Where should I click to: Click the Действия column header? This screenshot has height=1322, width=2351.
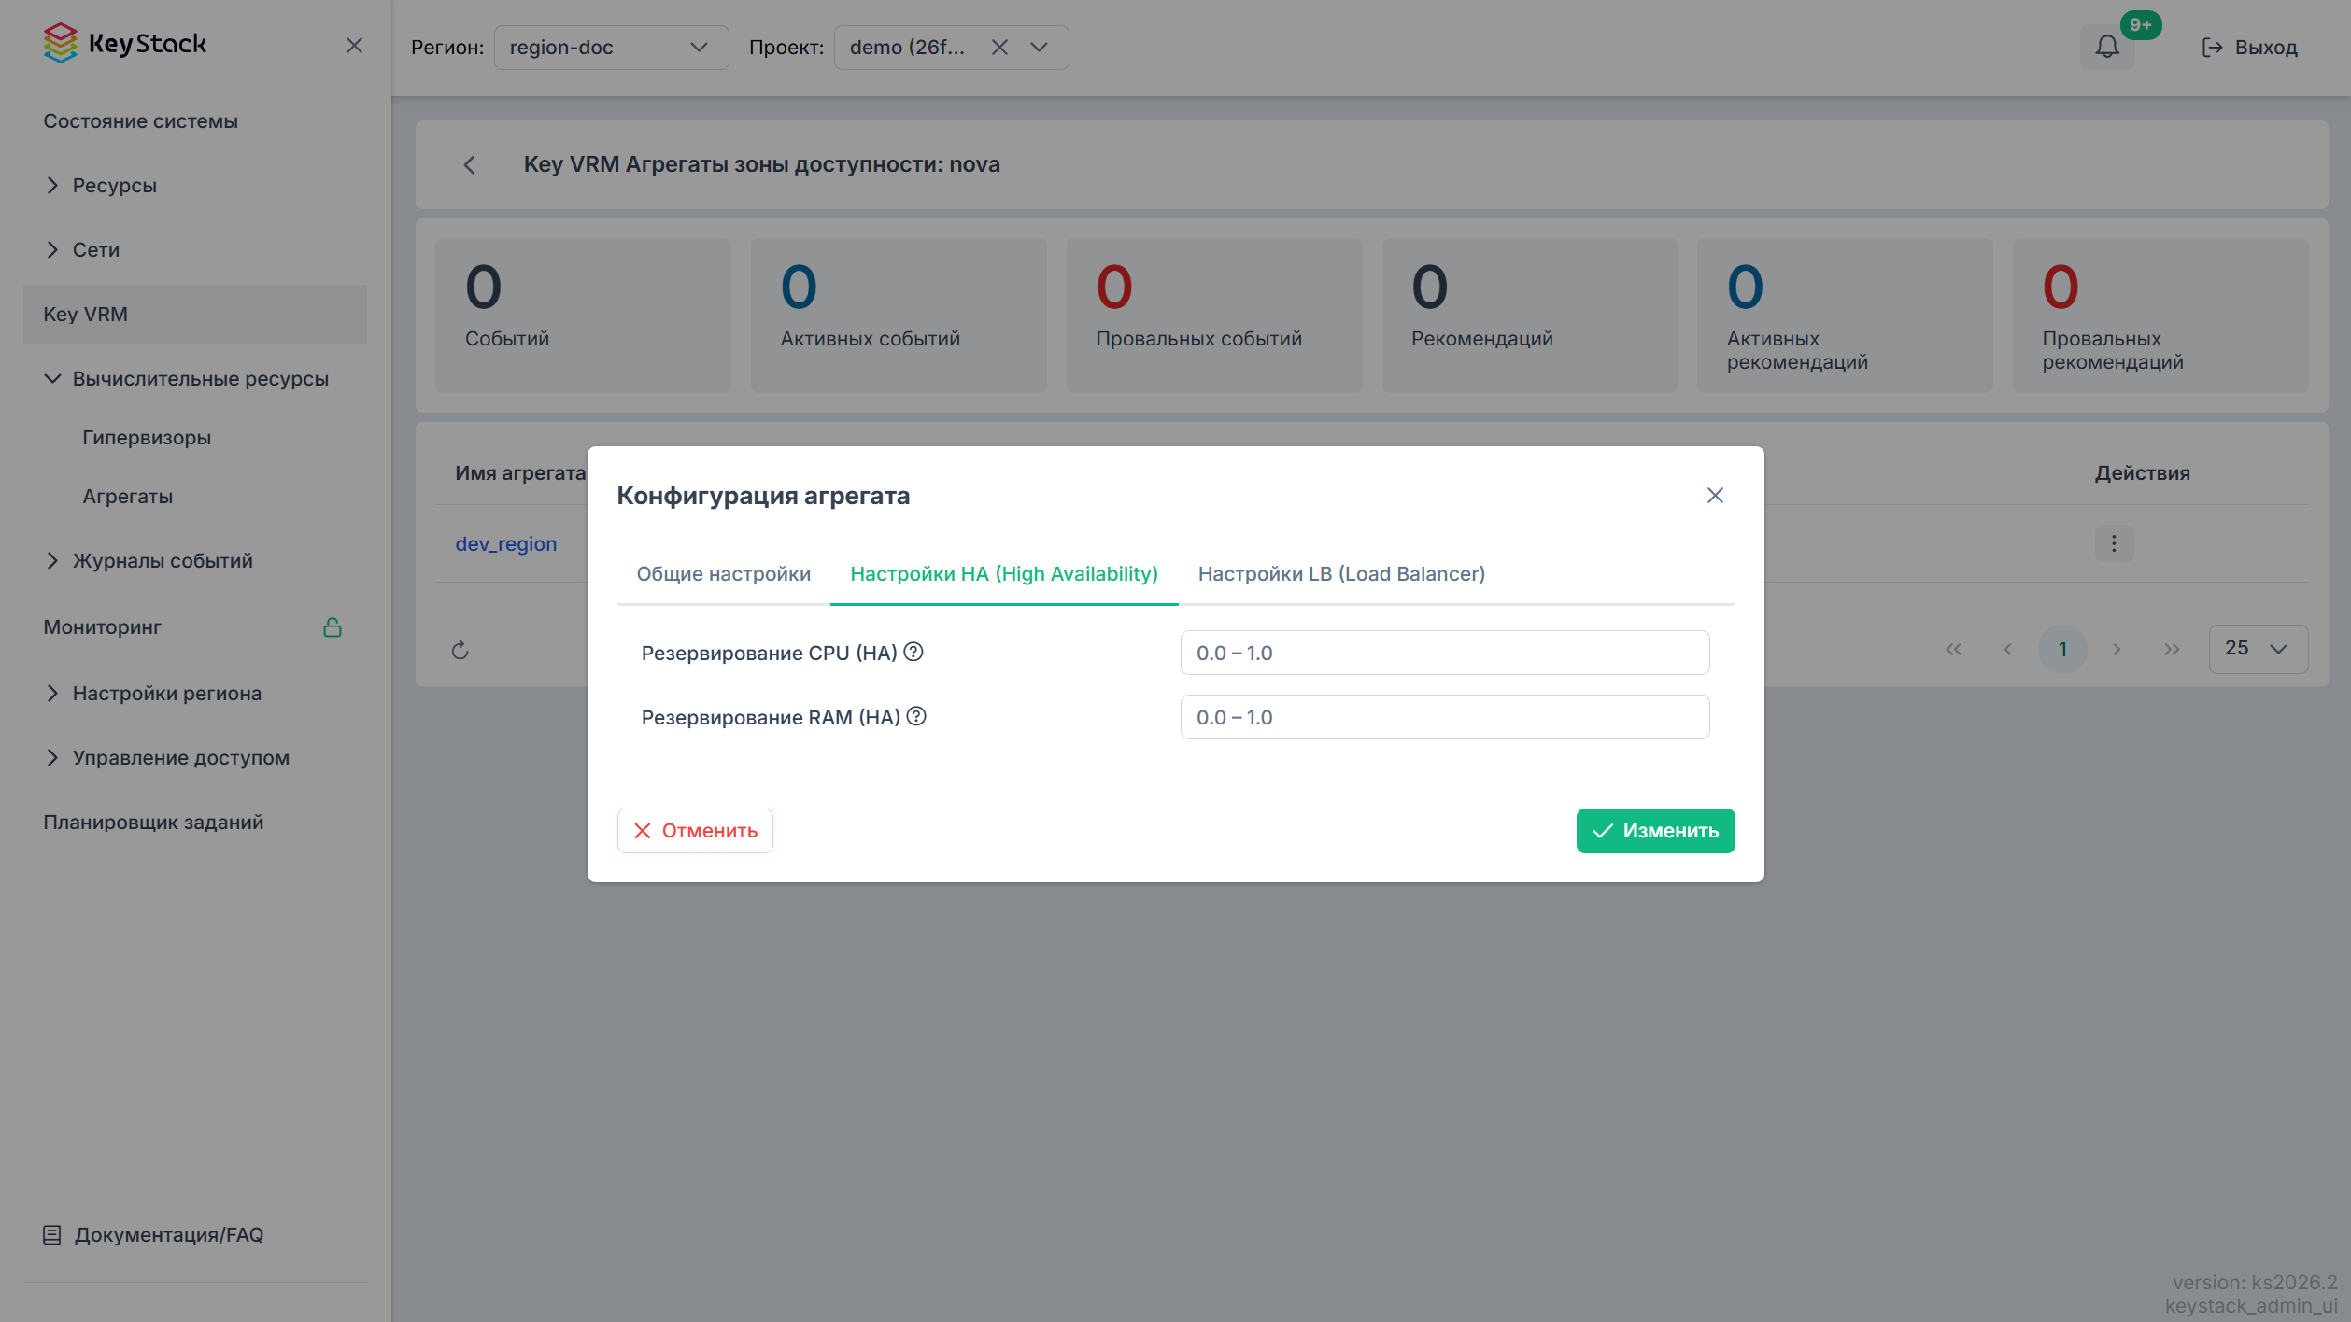[2142, 473]
